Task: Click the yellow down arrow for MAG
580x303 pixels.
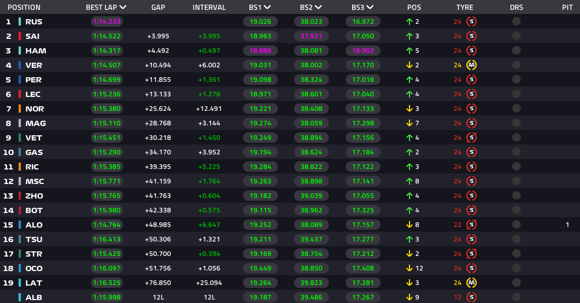Action: pyautogui.click(x=409, y=124)
